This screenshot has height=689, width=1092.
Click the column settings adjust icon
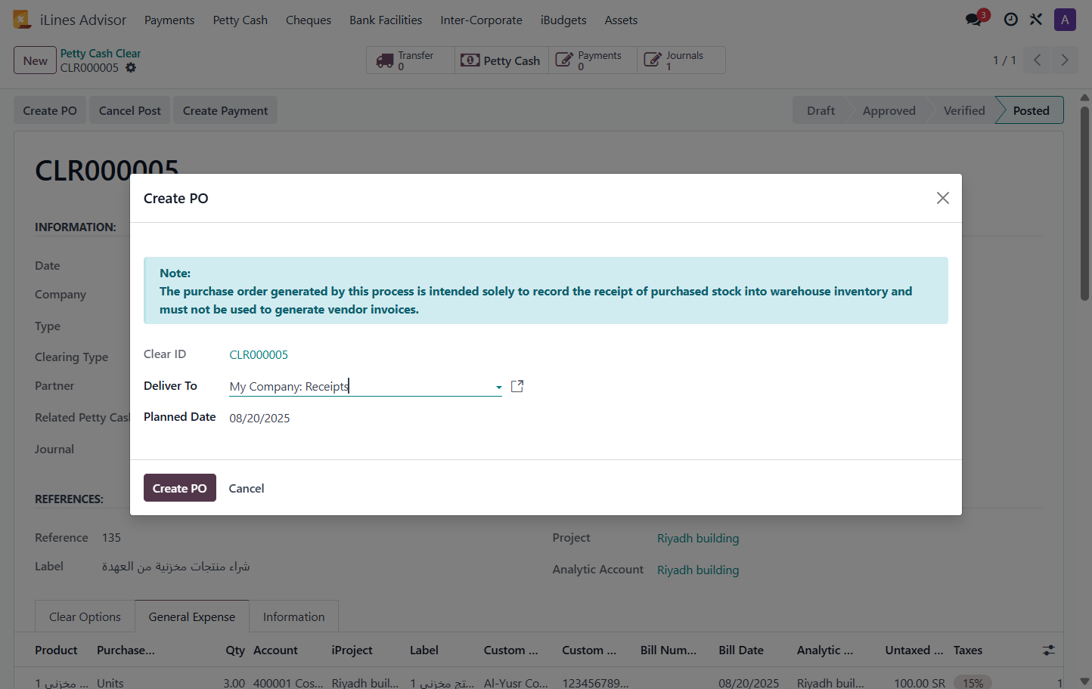pyautogui.click(x=1048, y=650)
